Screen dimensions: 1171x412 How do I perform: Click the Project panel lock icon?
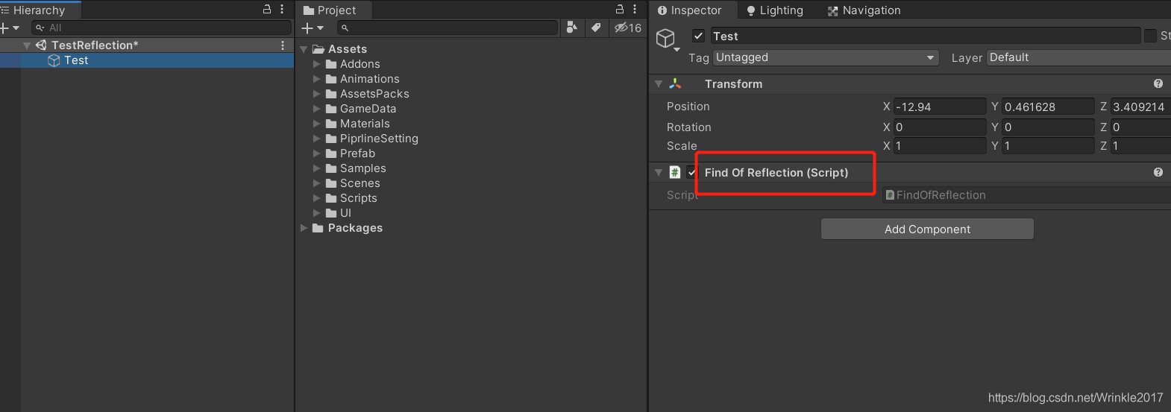tap(620, 9)
